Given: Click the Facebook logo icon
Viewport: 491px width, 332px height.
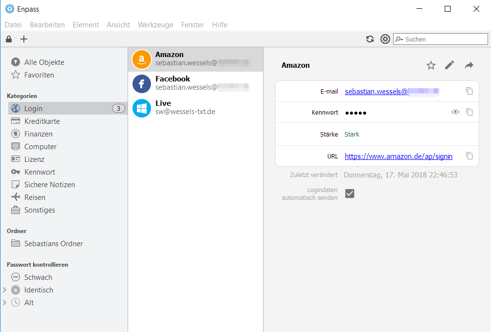Looking at the screenshot, I should pyautogui.click(x=142, y=84).
